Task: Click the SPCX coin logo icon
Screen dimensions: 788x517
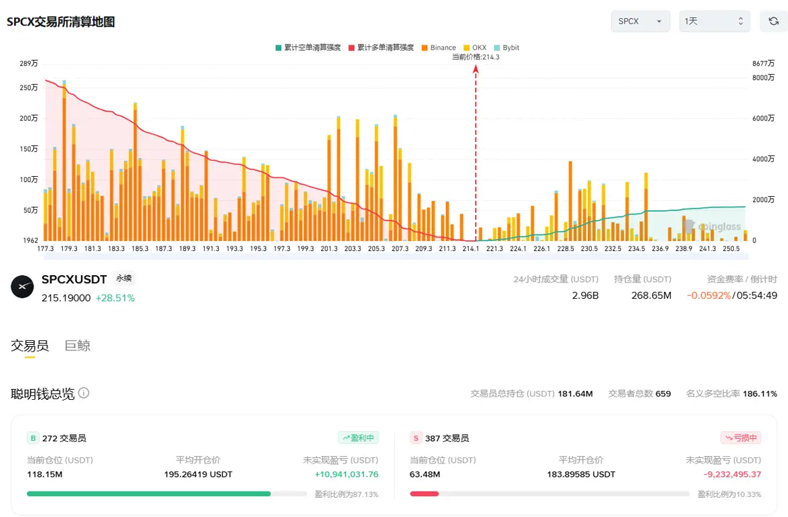Action: (22, 287)
